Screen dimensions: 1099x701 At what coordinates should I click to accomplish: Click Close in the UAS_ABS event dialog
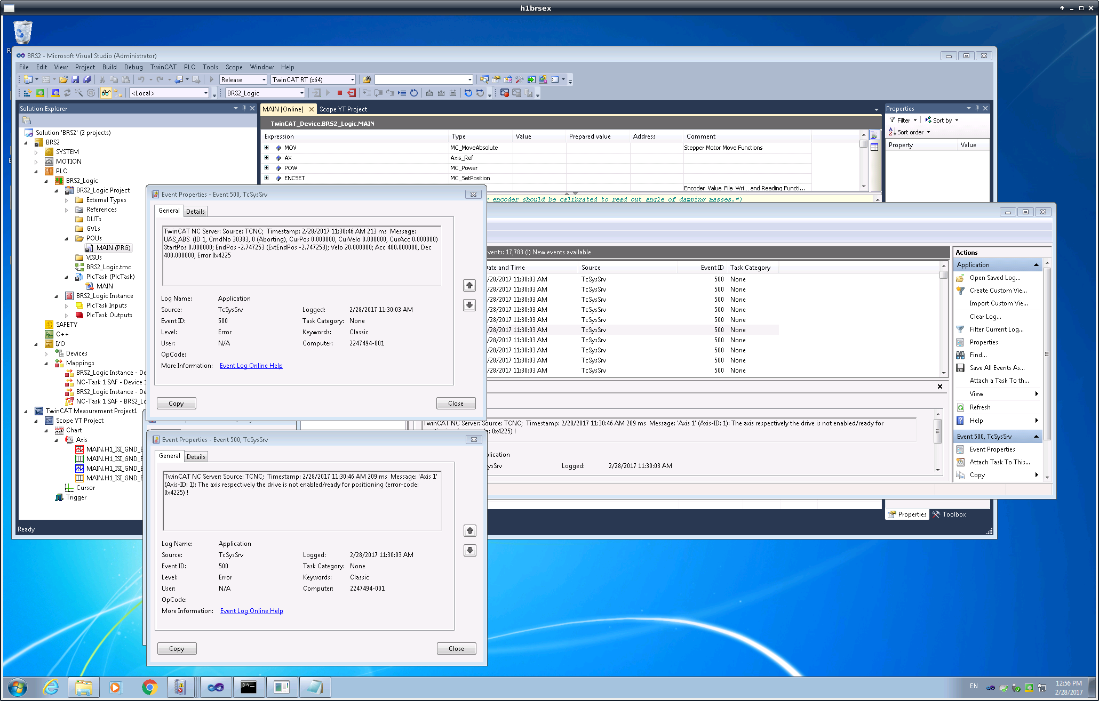pos(456,404)
